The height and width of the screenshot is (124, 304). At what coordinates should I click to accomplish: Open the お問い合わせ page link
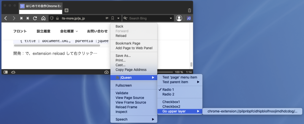97,31
